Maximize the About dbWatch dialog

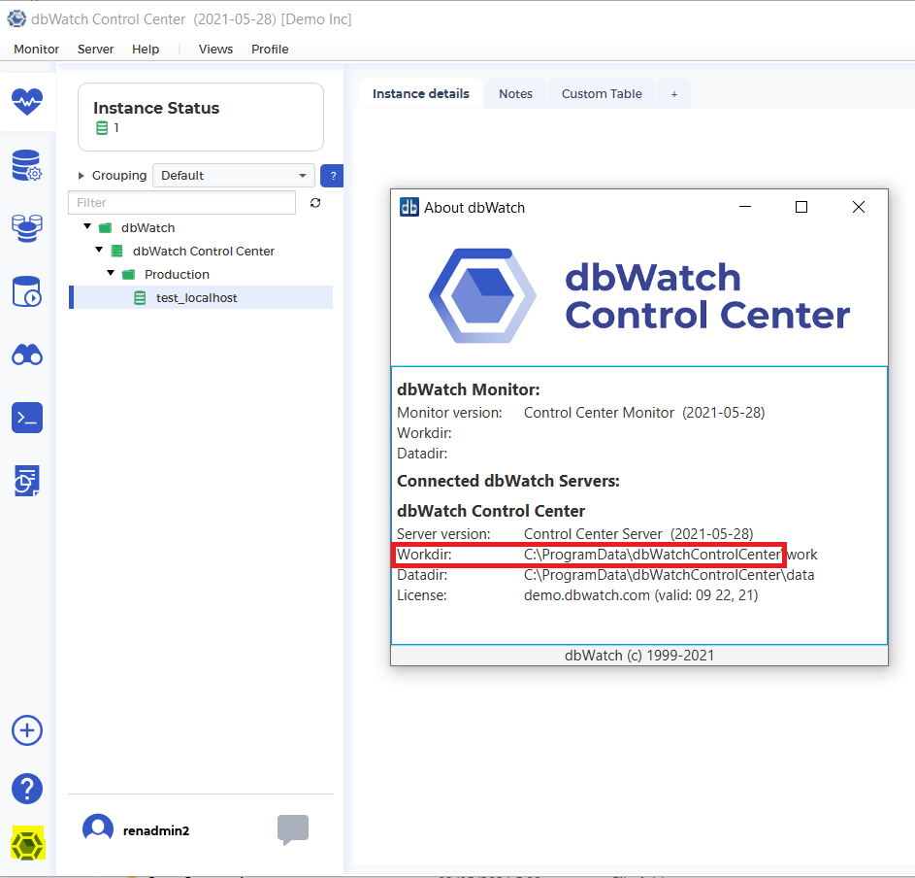click(801, 207)
